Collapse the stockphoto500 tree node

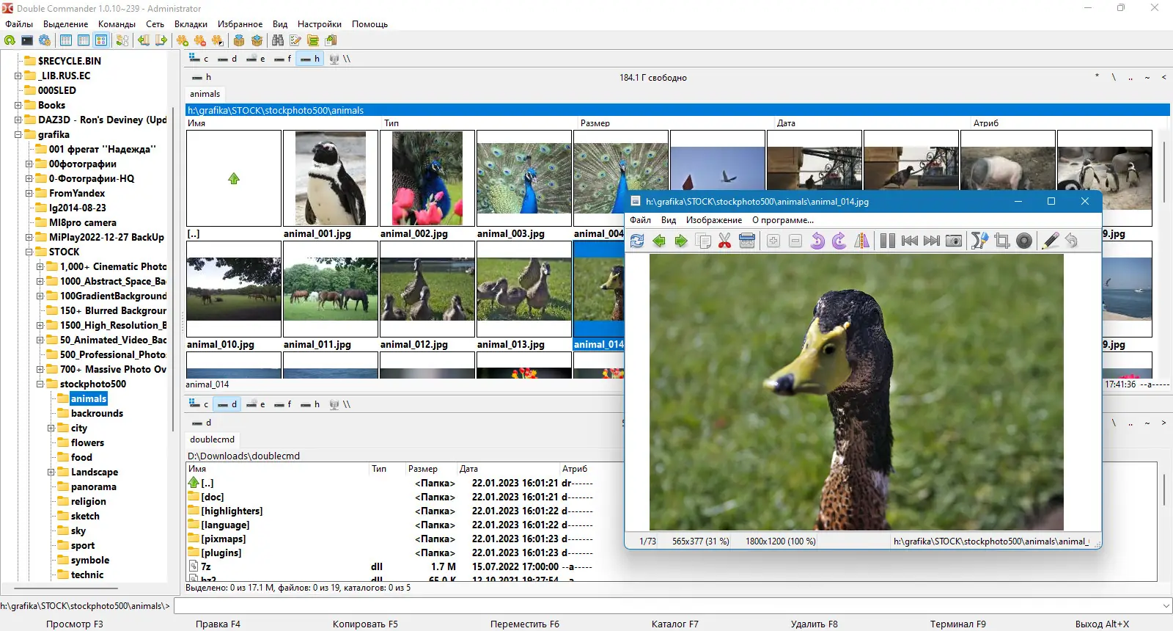(40, 384)
